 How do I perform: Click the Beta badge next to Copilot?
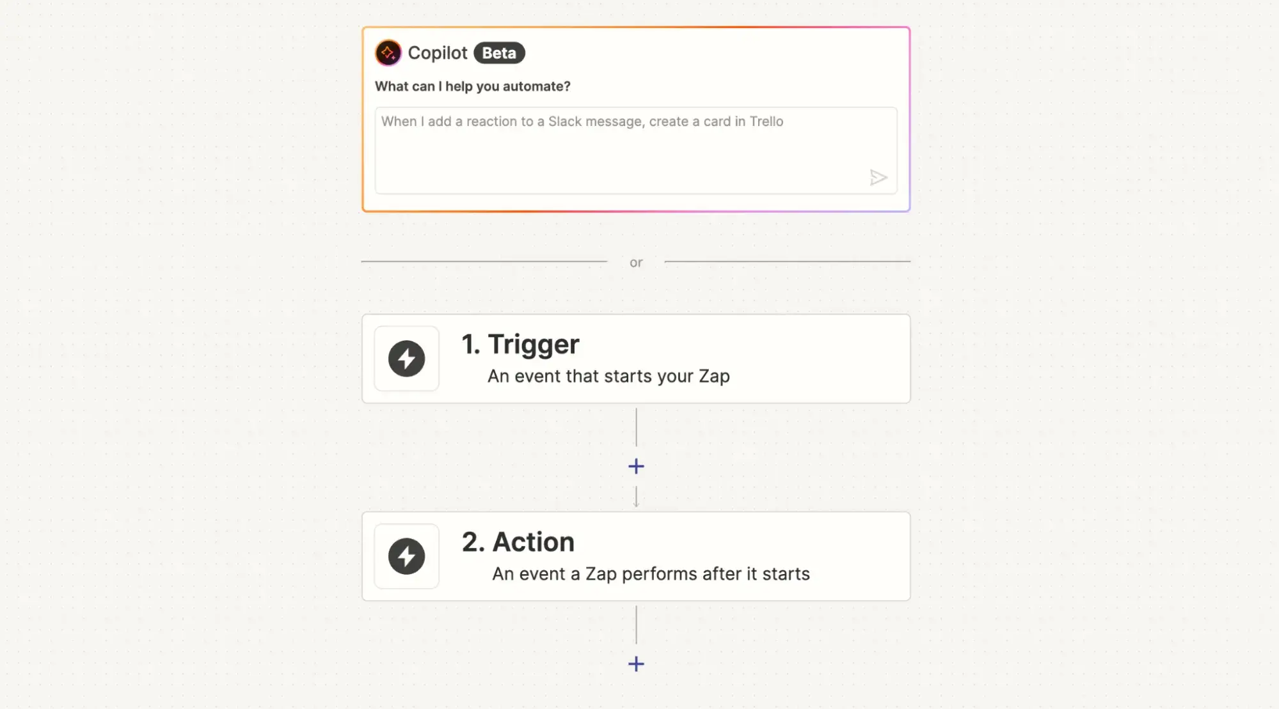[x=499, y=53]
